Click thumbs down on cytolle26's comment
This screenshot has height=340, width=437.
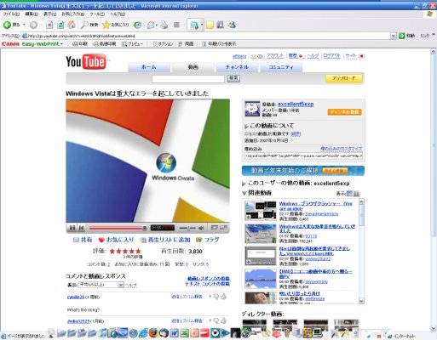216,297
